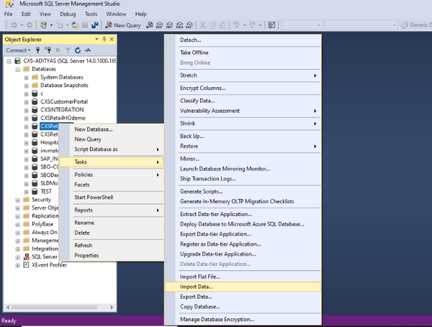Click the Copy toolbar icon
This screenshot has height=327, width=432.
click(x=212, y=25)
